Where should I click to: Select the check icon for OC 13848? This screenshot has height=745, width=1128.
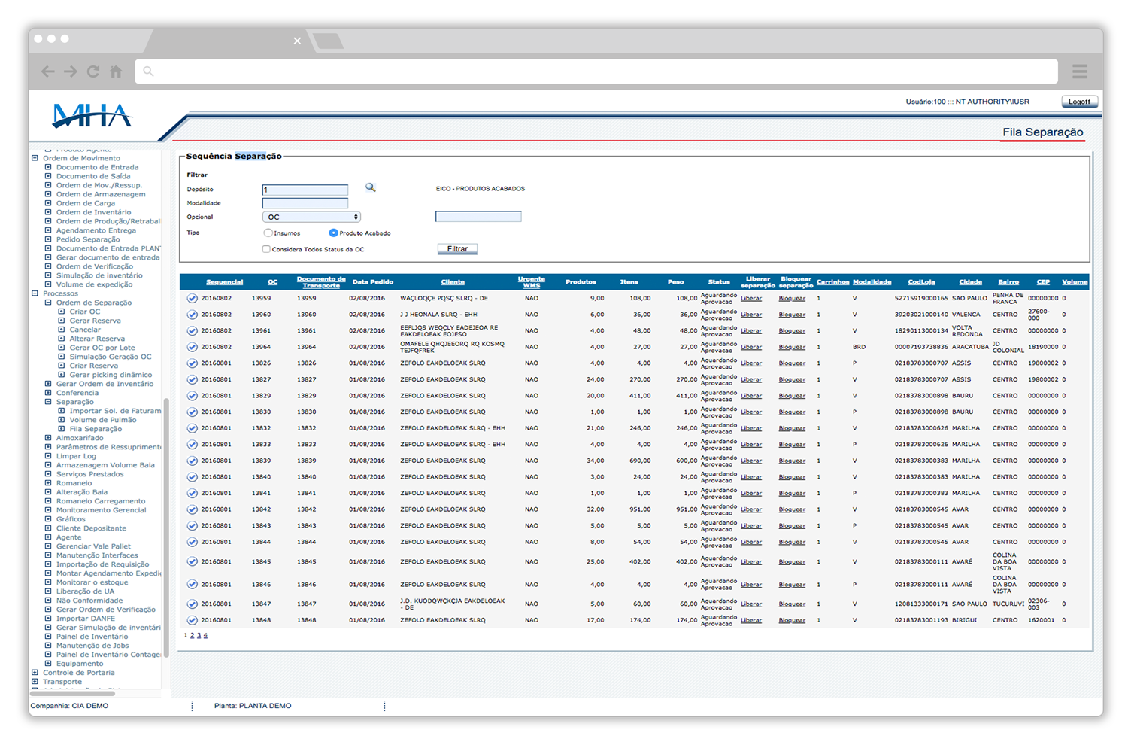click(x=193, y=621)
